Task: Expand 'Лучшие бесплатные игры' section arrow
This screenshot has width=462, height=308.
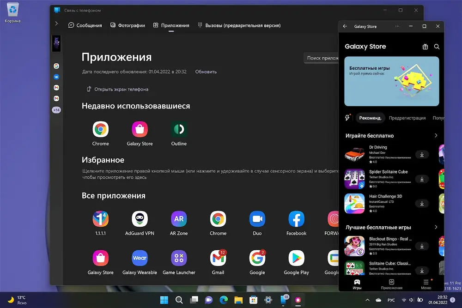Action: click(436, 227)
